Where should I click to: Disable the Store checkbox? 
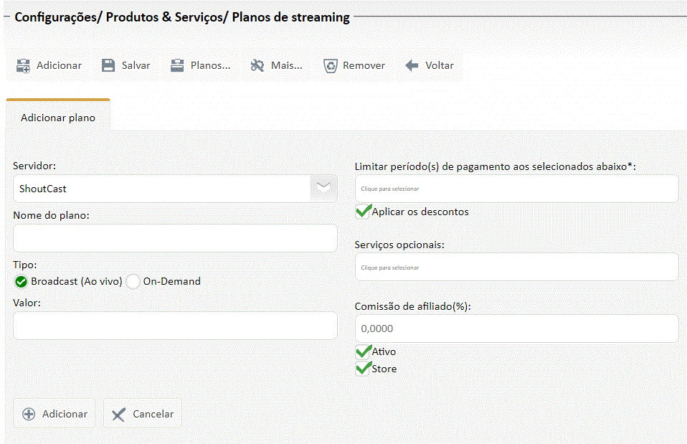coord(363,369)
